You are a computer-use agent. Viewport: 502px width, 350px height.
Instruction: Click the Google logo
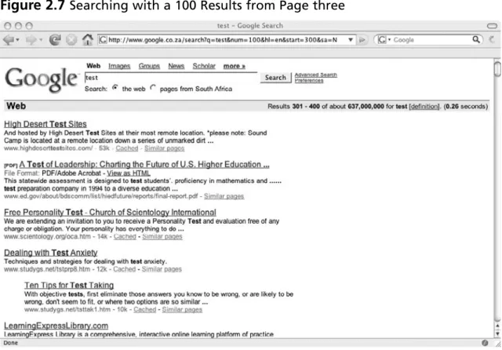[x=42, y=79]
